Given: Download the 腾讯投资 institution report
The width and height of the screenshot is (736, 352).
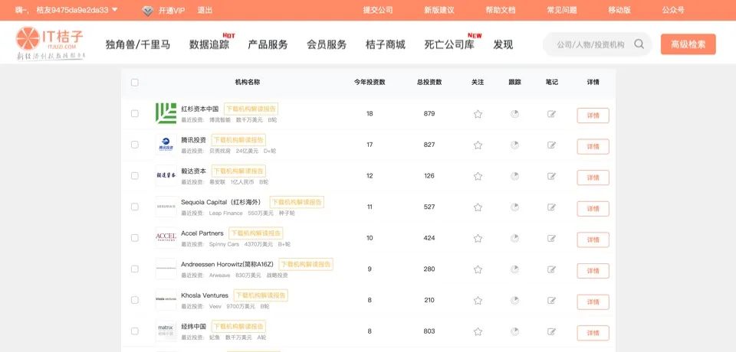Looking at the screenshot, I should click(238, 140).
